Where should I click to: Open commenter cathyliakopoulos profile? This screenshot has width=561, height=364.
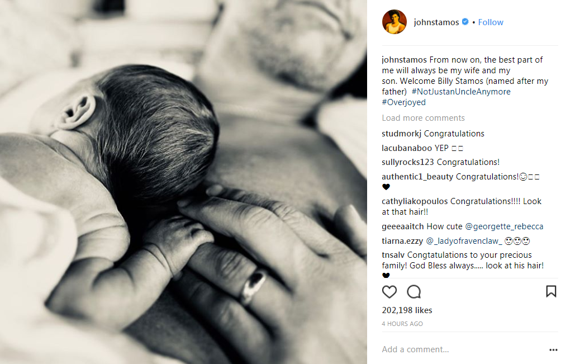tap(414, 201)
